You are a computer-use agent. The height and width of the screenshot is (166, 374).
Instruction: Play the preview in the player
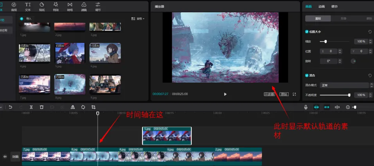point(225,94)
